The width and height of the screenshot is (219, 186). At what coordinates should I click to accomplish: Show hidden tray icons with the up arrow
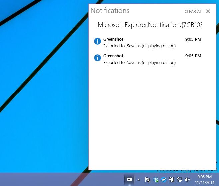[139, 180]
